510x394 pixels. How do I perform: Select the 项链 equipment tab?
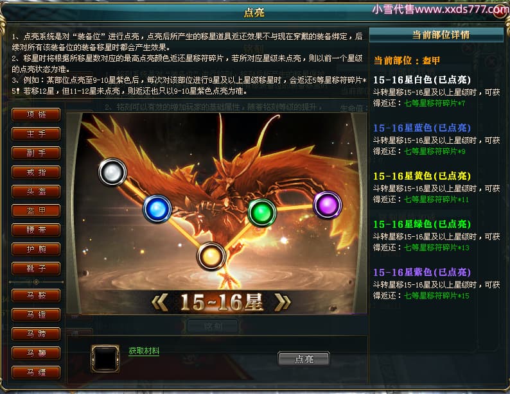(x=36, y=114)
